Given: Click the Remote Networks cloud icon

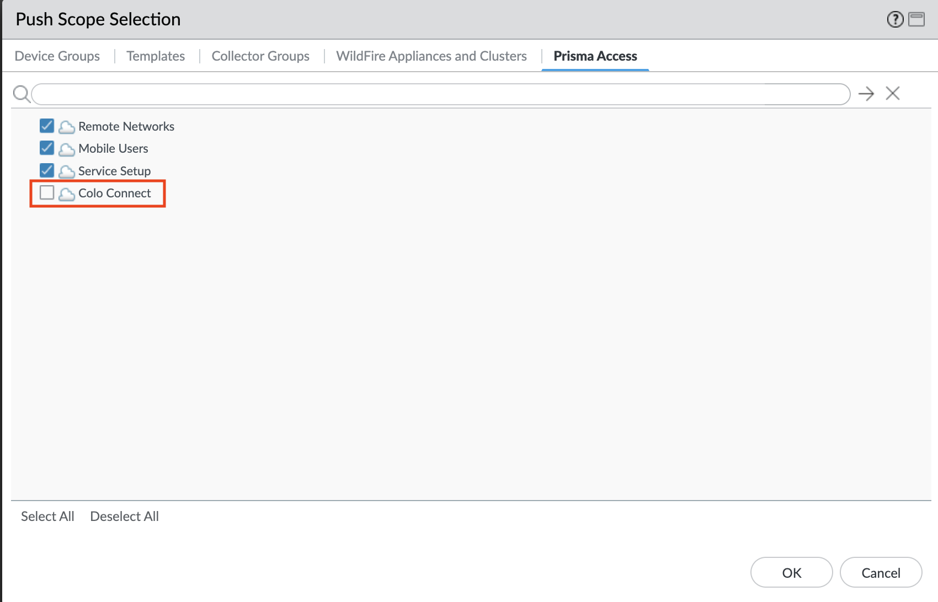Looking at the screenshot, I should coord(67,127).
